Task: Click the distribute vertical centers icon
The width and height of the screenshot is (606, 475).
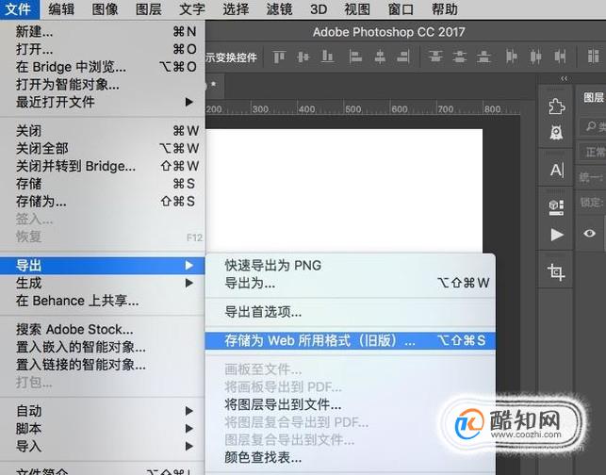Action: 460,57
